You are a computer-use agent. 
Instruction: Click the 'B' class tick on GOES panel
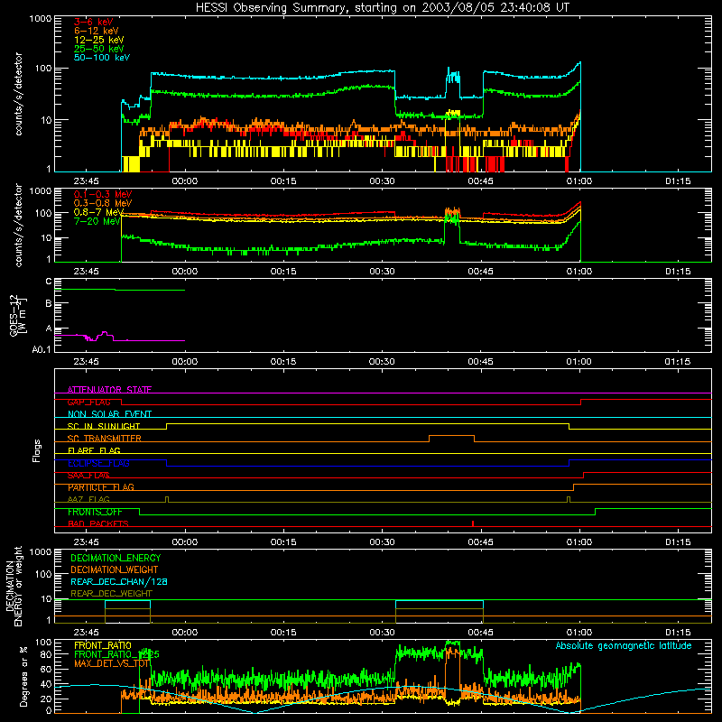[x=49, y=304]
